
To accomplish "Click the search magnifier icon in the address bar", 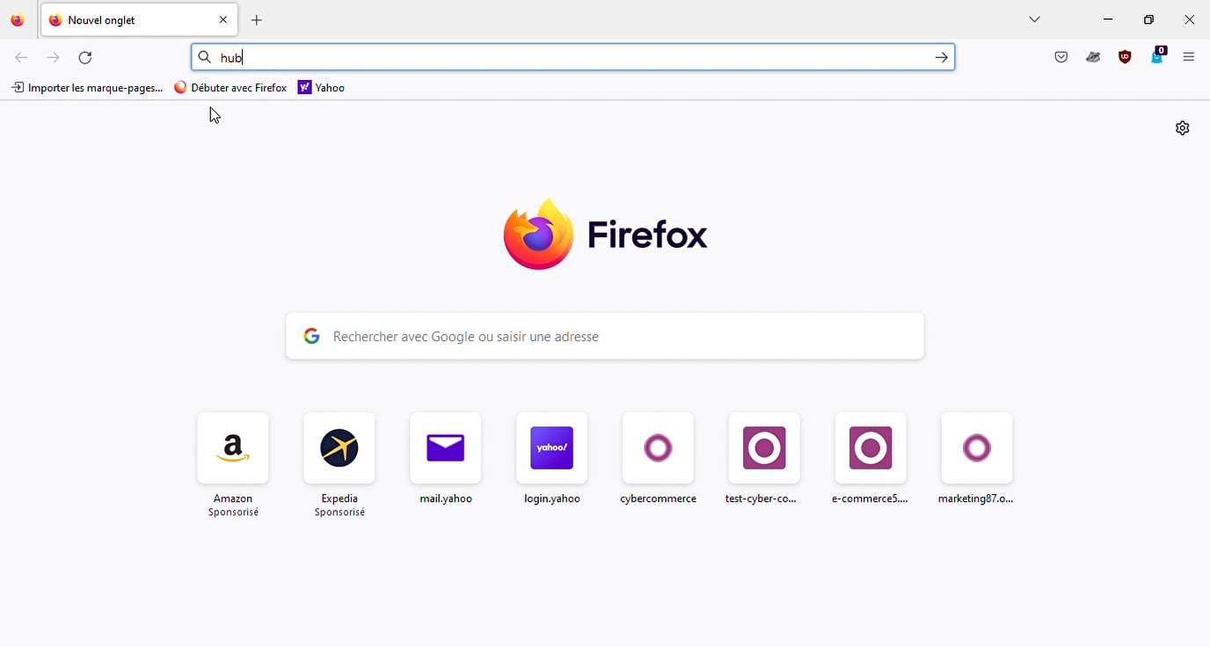I will (204, 57).
